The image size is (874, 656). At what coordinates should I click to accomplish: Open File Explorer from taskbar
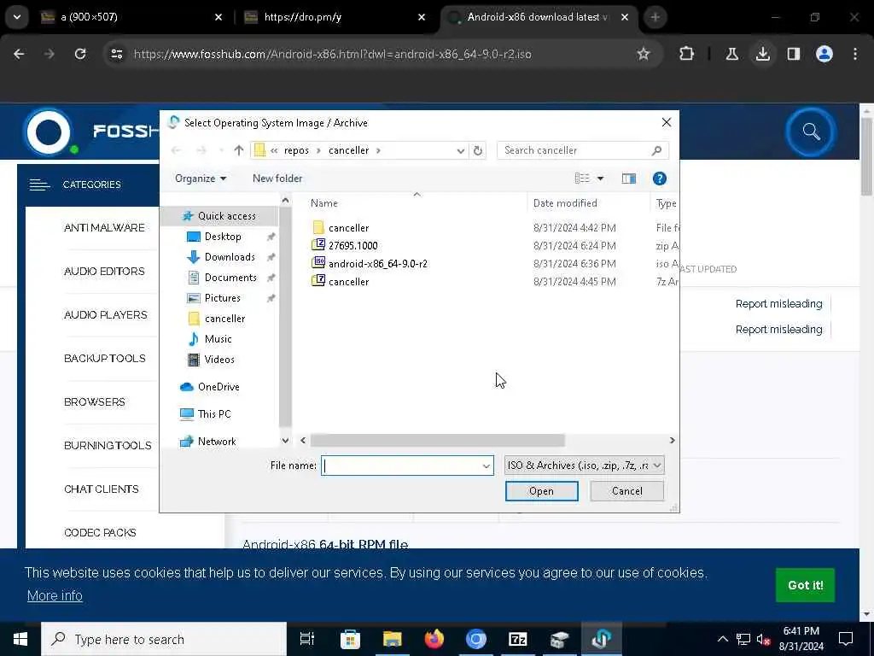(392, 639)
